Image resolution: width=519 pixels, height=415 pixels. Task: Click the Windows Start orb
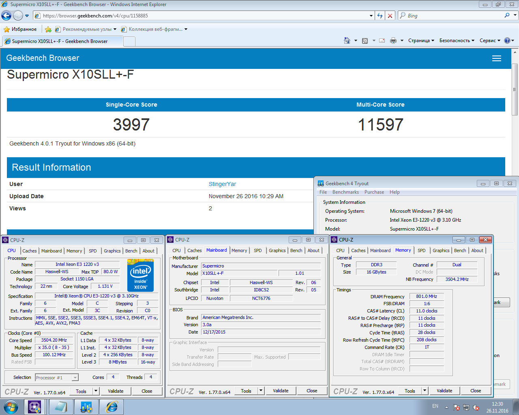11,407
